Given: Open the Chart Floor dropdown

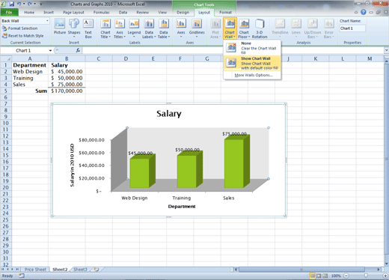Looking at the screenshot, I should [244, 28].
